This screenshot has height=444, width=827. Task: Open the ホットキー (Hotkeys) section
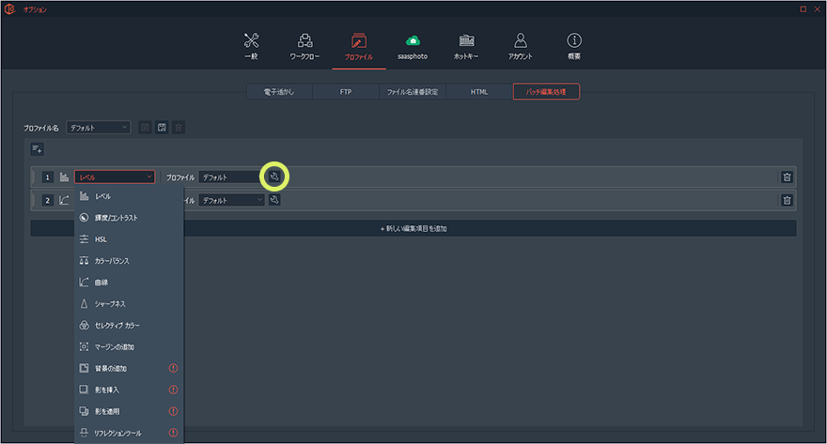point(466,46)
